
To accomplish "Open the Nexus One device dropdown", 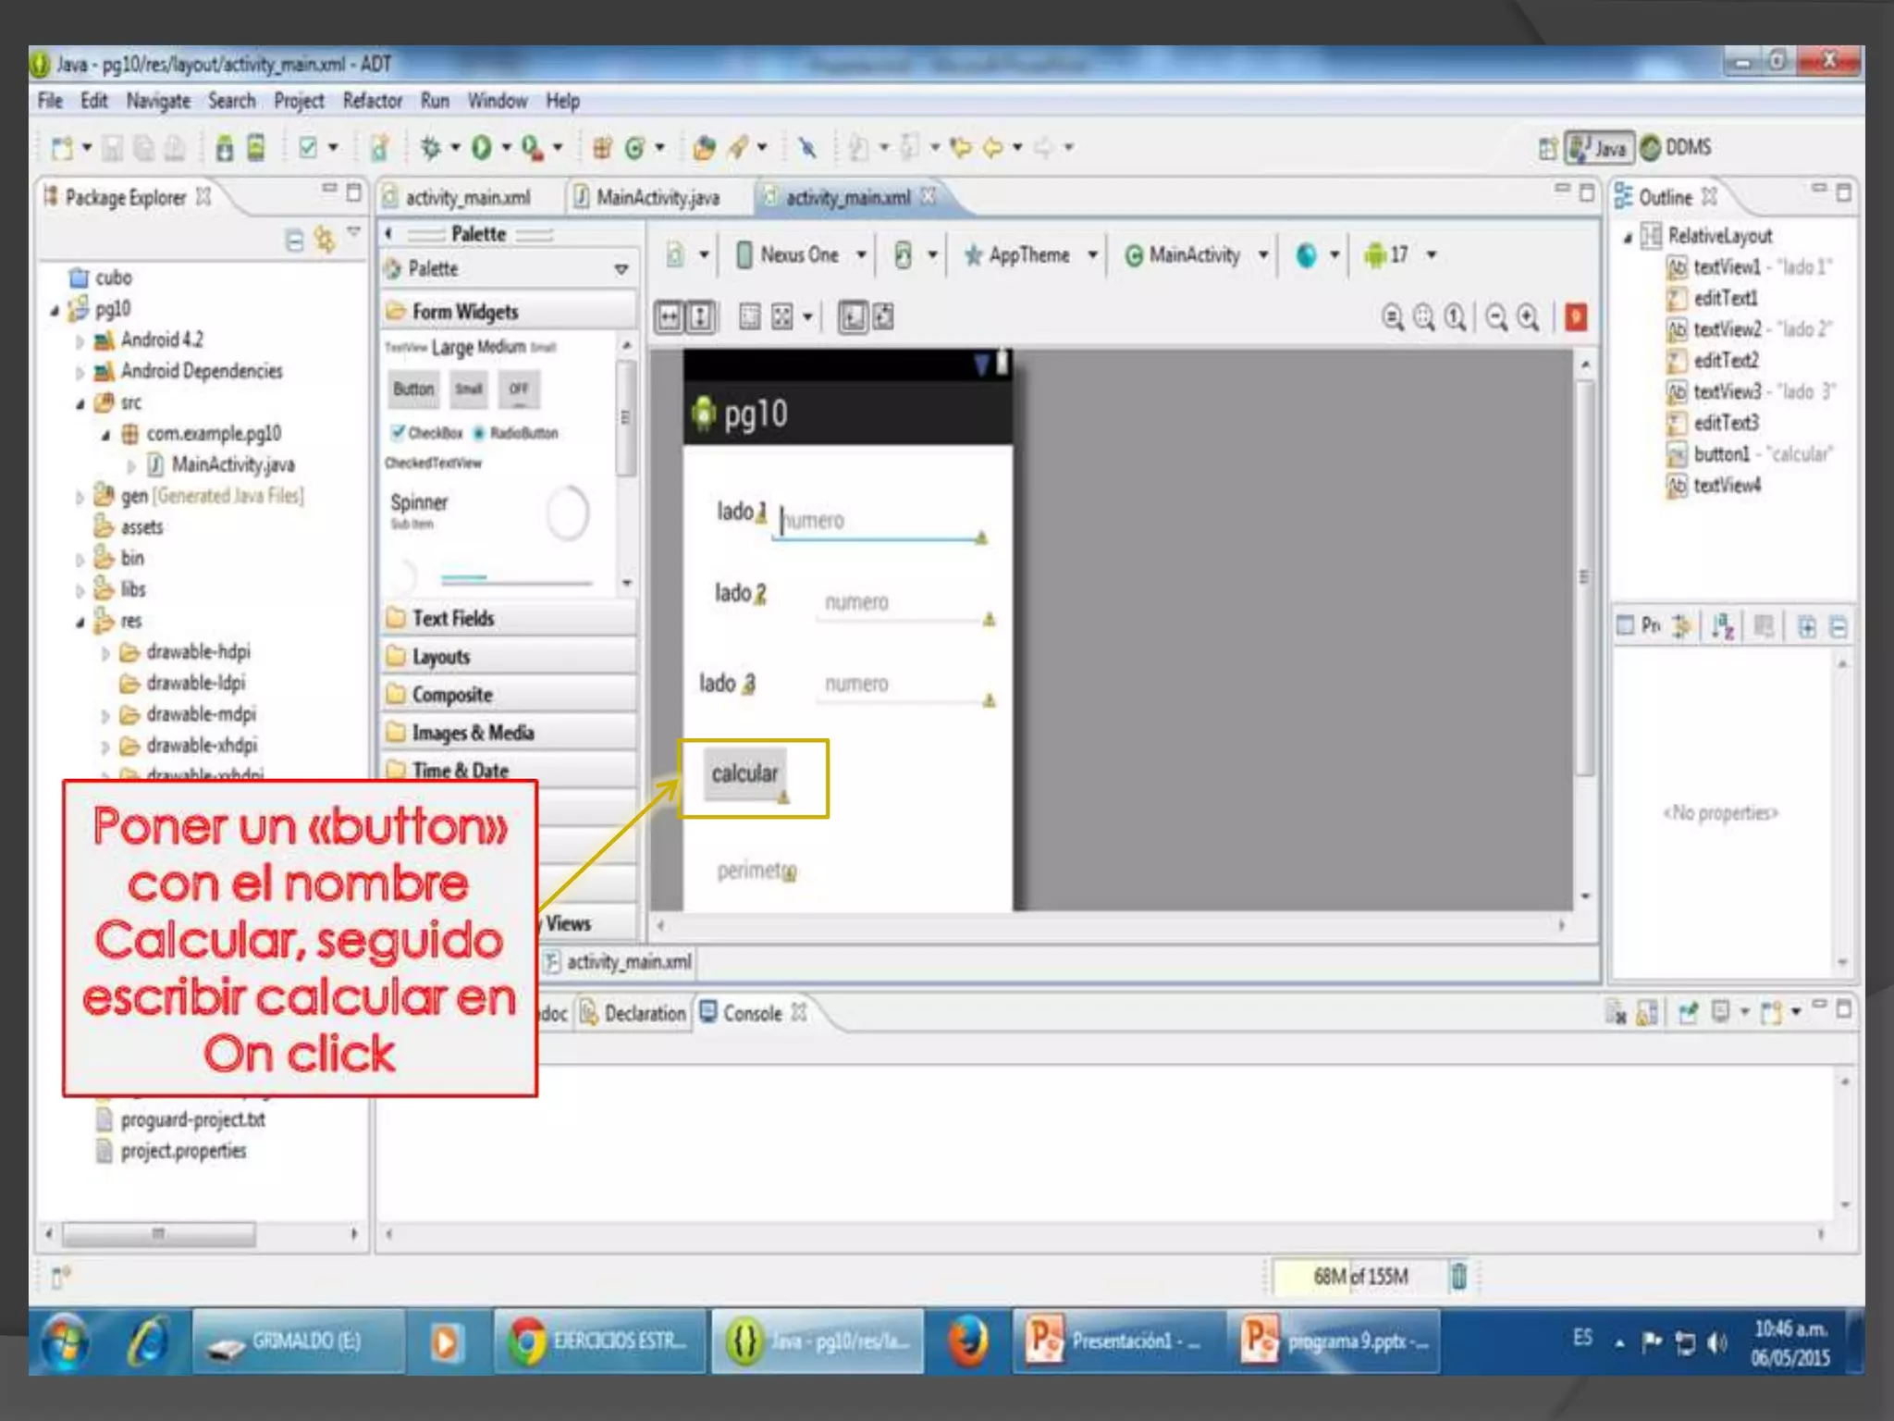I will 801,254.
